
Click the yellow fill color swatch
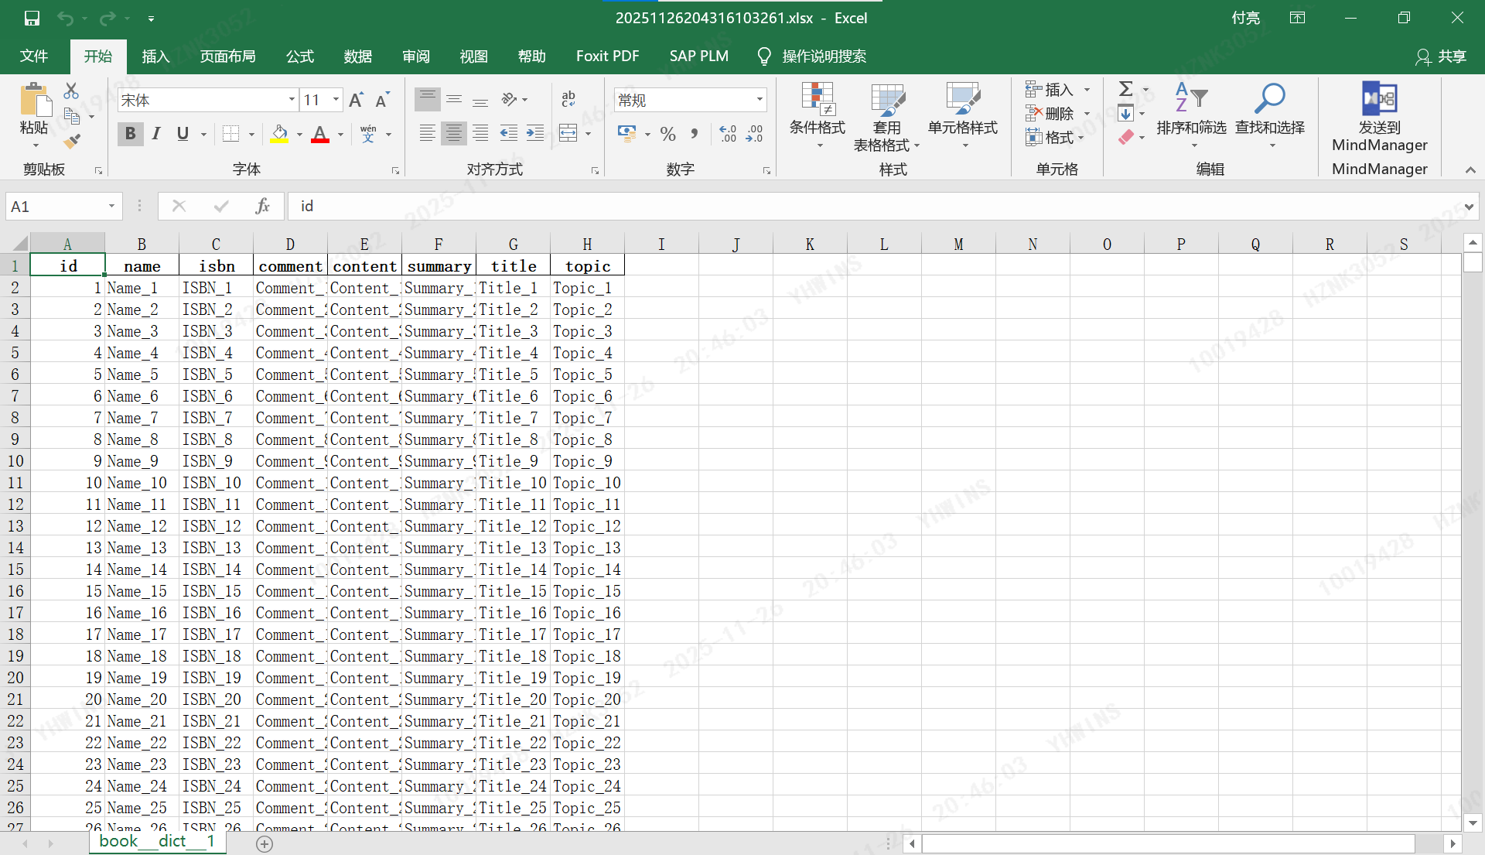click(x=280, y=135)
